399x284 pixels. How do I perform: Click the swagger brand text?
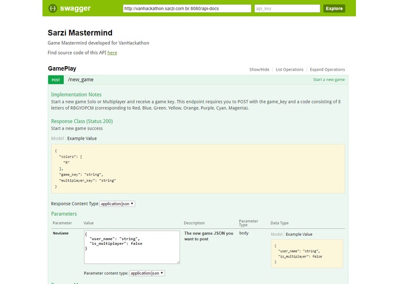(75, 8)
